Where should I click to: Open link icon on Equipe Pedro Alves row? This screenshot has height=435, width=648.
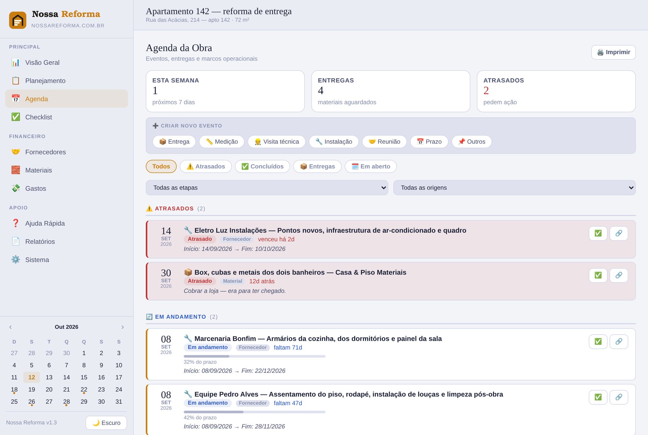click(x=619, y=397)
